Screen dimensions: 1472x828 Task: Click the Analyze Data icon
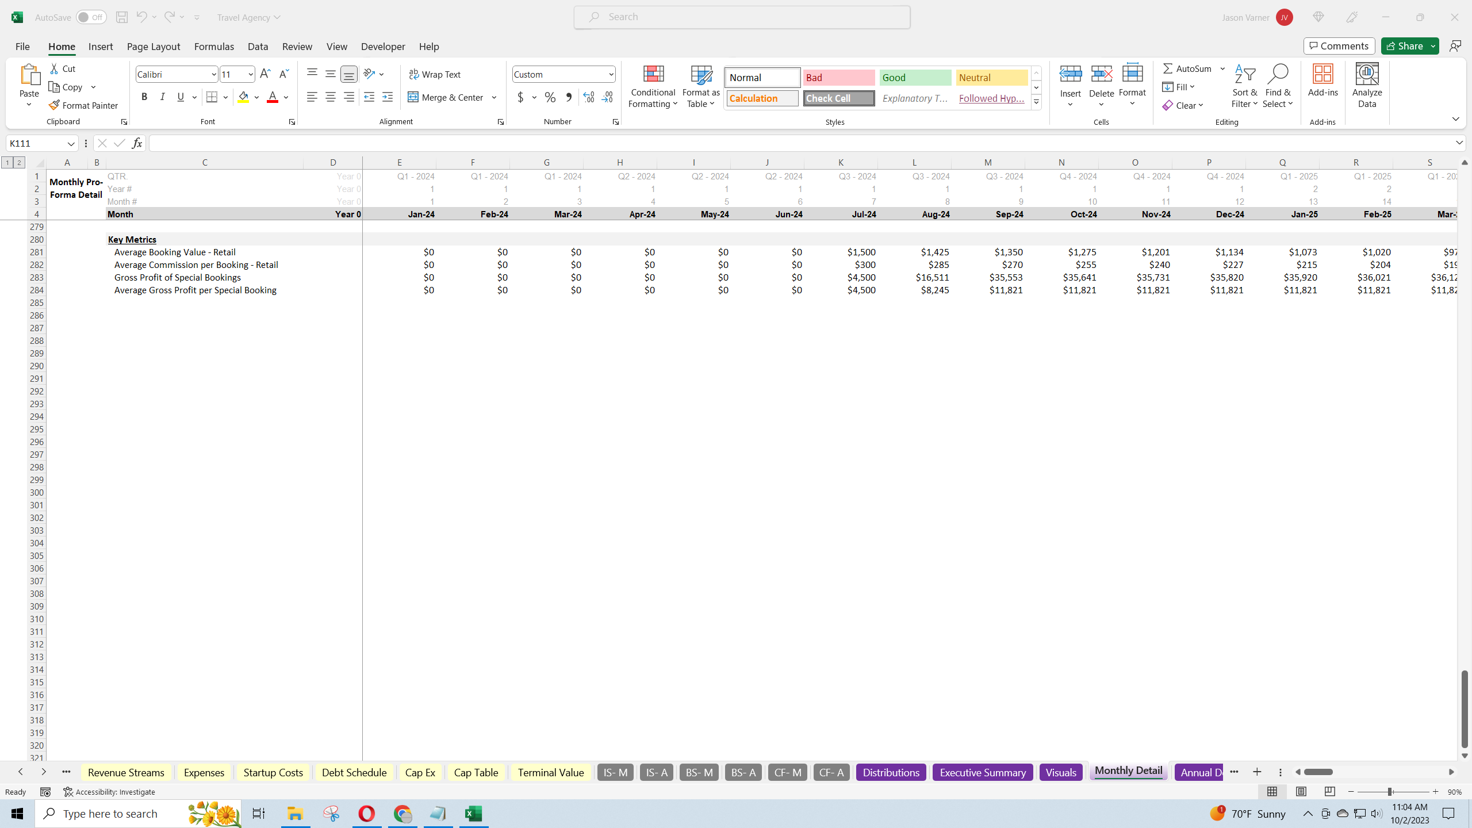(x=1367, y=74)
